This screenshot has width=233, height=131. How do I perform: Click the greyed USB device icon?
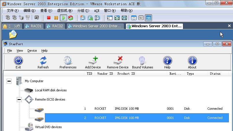tap(28, 18)
